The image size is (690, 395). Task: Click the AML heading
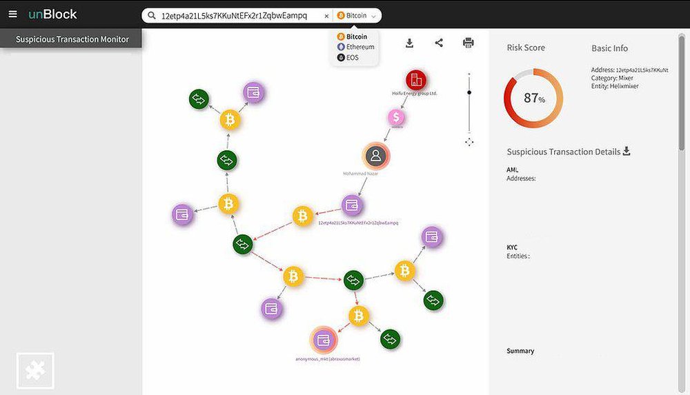tap(512, 170)
